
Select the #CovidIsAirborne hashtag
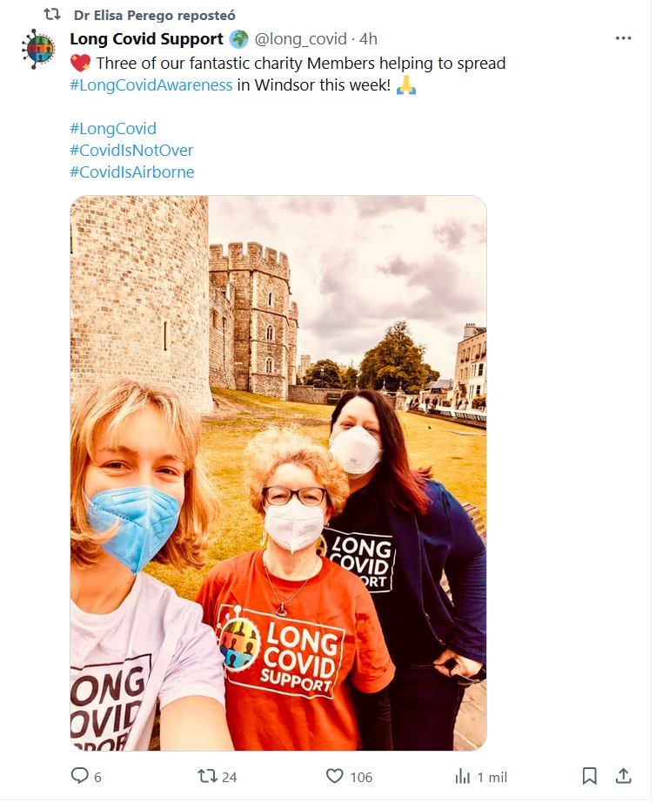(x=131, y=172)
